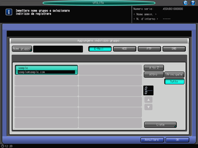The height and width of the screenshot is (148, 198).
Task: Switch to the SMB address tab
Action: tap(174, 49)
